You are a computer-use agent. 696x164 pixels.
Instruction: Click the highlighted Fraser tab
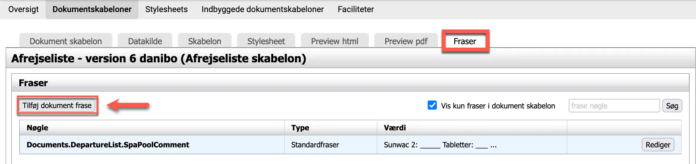click(465, 41)
